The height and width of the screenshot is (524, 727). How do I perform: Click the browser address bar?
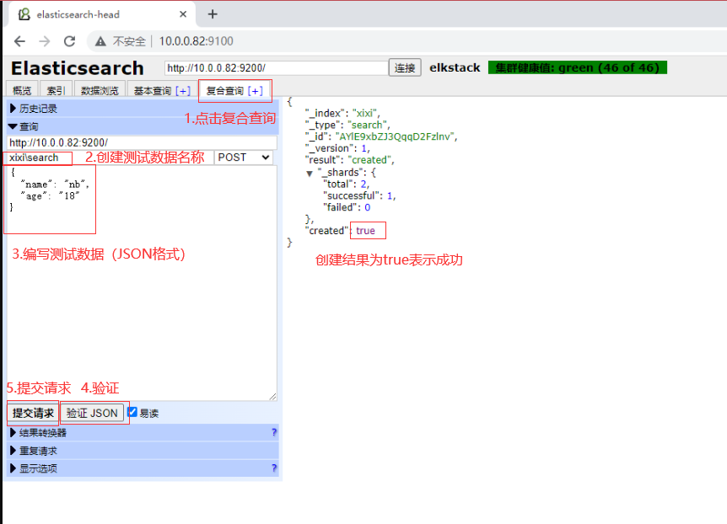click(x=408, y=41)
